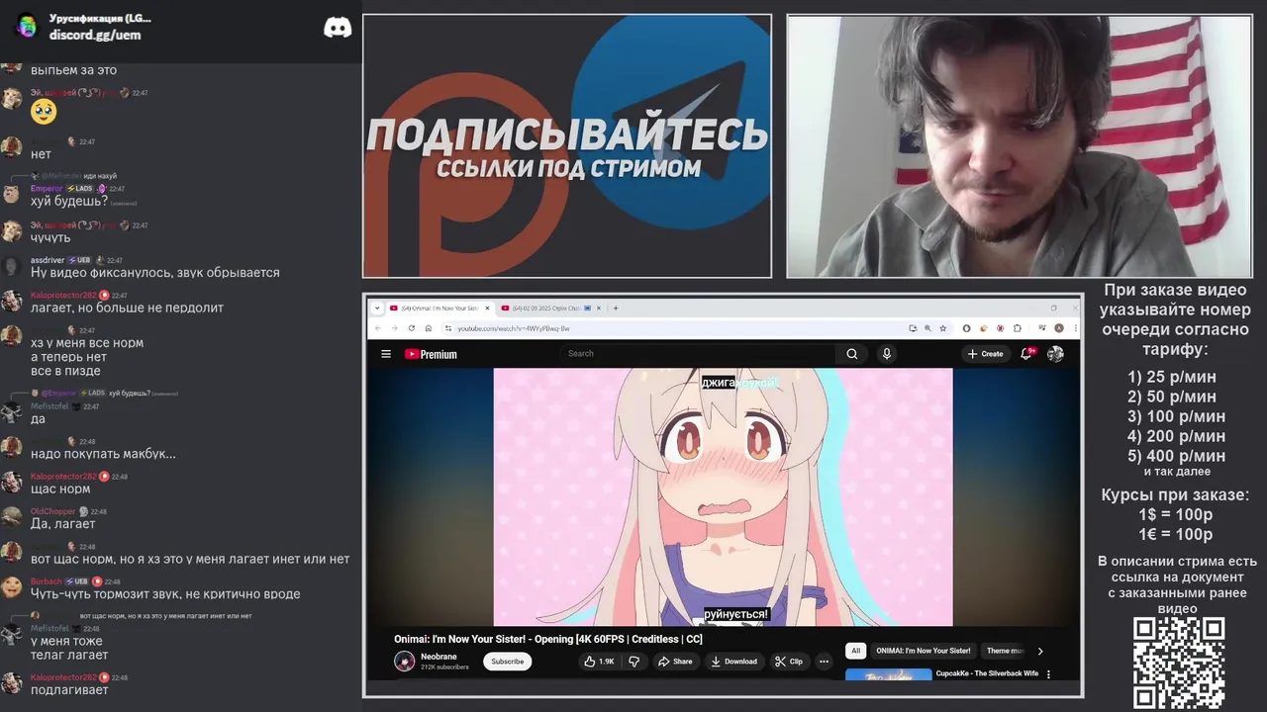The width and height of the screenshot is (1267, 712).
Task: Open options for CupcakKe Silverback Wife suggestion
Action: pyautogui.click(x=1048, y=674)
